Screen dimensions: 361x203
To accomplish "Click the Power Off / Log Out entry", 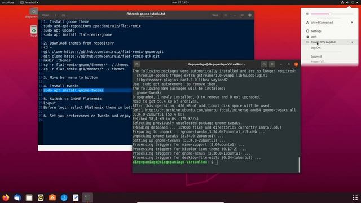I will click(x=323, y=42).
